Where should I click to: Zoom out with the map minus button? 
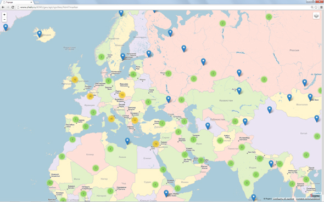point(4,20)
